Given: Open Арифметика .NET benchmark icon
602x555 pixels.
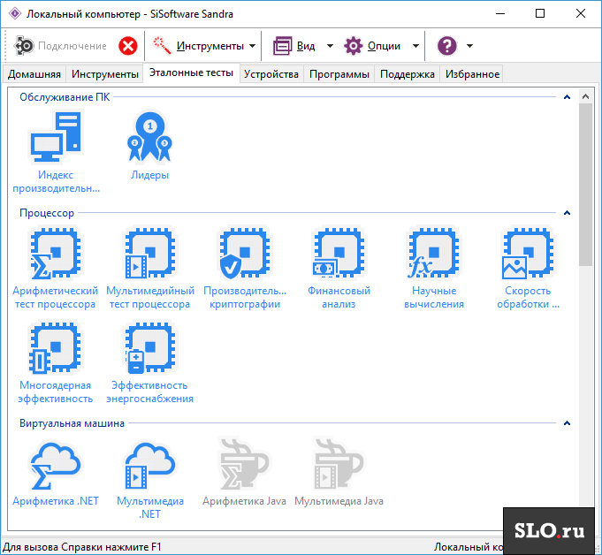Looking at the screenshot, I should (x=56, y=465).
